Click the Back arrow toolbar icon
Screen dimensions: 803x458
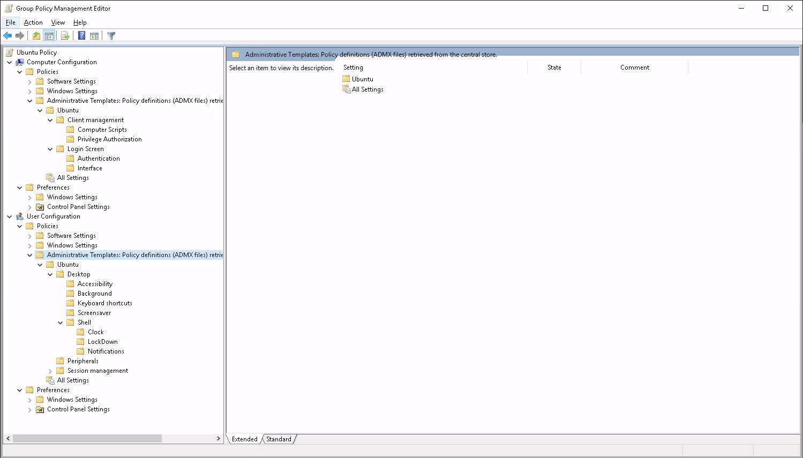click(7, 36)
